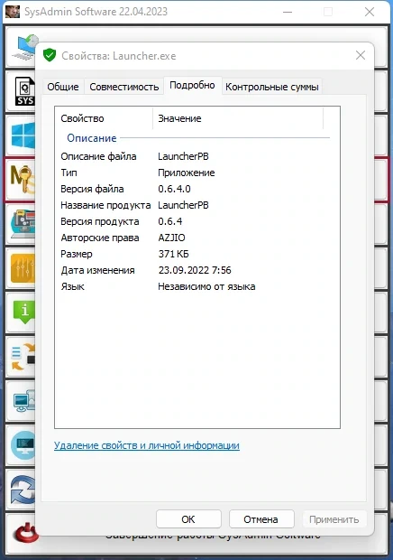Click the value Независимо от языка
This screenshot has height=560, width=393.
[206, 287]
